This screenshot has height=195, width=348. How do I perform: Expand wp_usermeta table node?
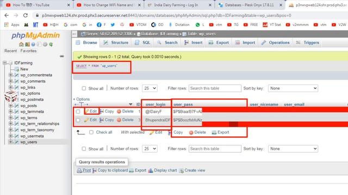pos(10,136)
